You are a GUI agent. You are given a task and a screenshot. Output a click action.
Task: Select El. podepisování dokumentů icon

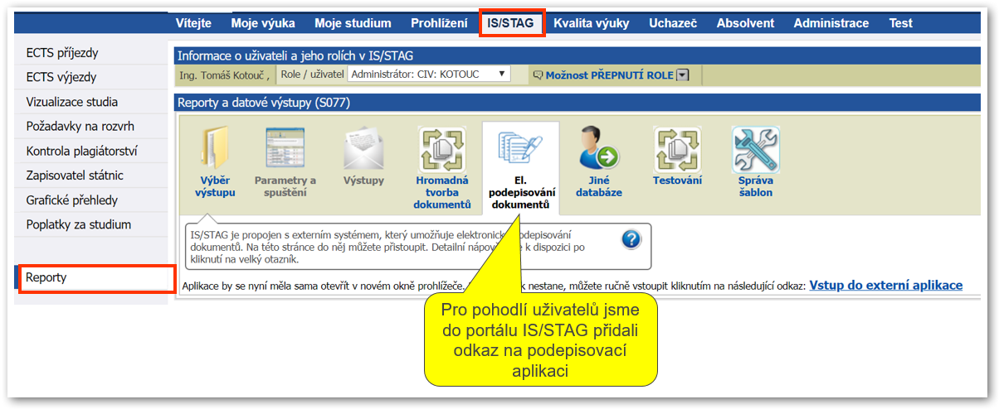[520, 149]
